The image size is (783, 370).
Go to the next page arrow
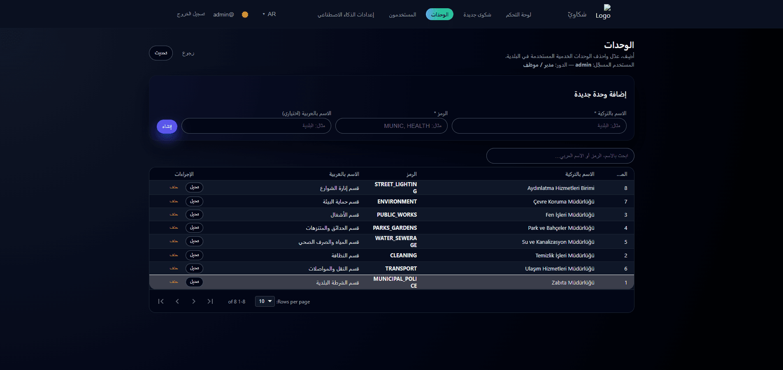point(194,301)
